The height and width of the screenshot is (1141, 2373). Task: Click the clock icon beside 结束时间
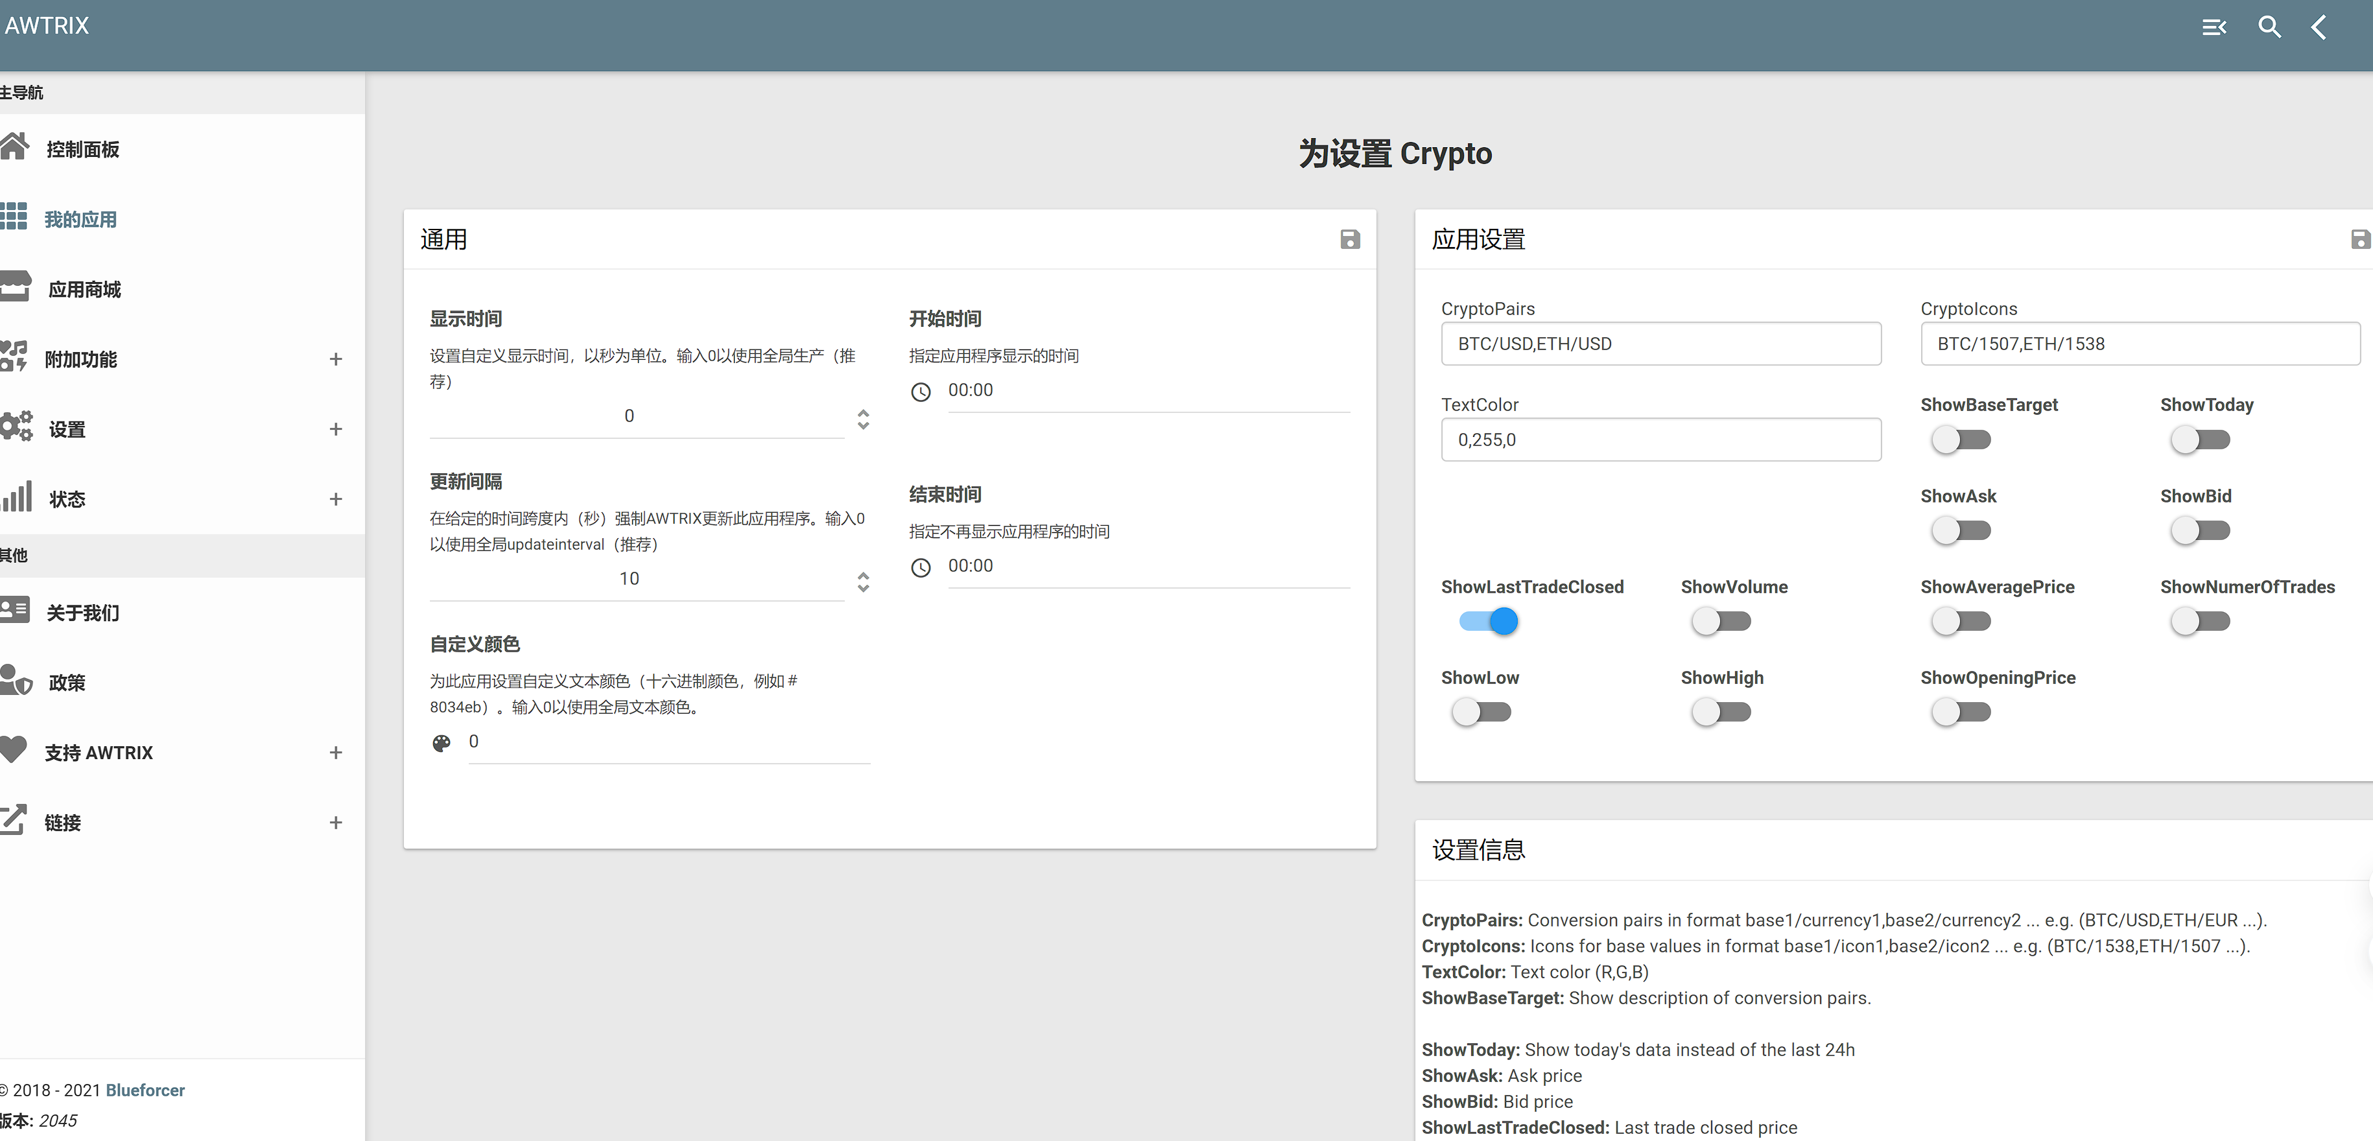click(x=920, y=567)
